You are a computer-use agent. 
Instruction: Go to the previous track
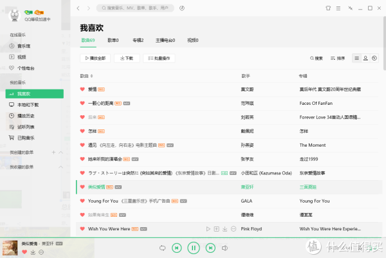point(176,248)
